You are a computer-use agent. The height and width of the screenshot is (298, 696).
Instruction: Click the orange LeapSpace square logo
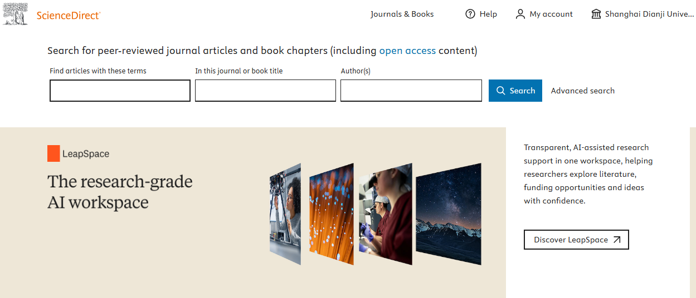[53, 153]
